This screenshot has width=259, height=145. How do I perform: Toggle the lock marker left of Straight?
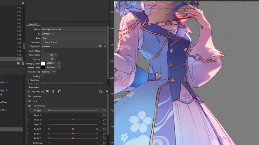[28, 110]
